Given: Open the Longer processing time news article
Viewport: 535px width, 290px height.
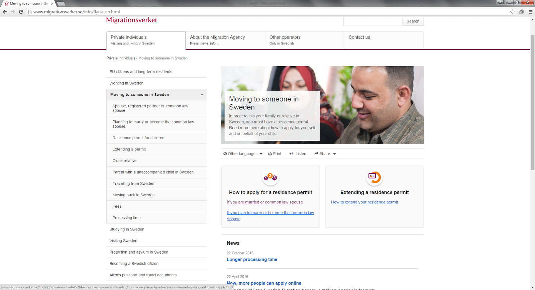Looking at the screenshot, I should tap(252, 260).
